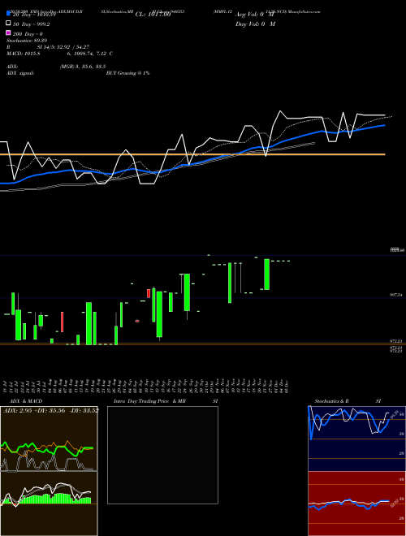
Task: Click the magenta 200 Day legend swatch
Action: click(8, 33)
